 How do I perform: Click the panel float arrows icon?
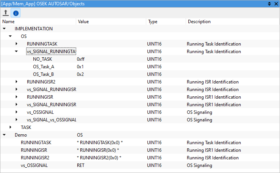click(269, 4)
